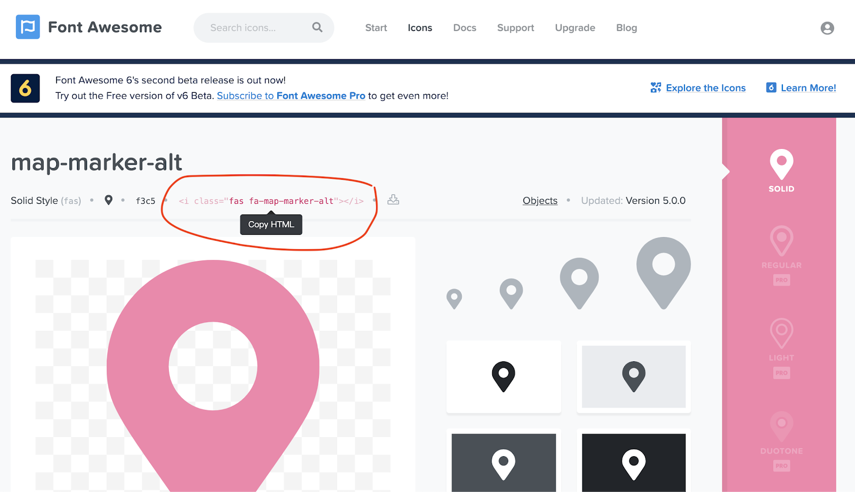Image resolution: width=855 pixels, height=492 pixels.
Task: Open the Start nav item
Action: [x=376, y=28]
